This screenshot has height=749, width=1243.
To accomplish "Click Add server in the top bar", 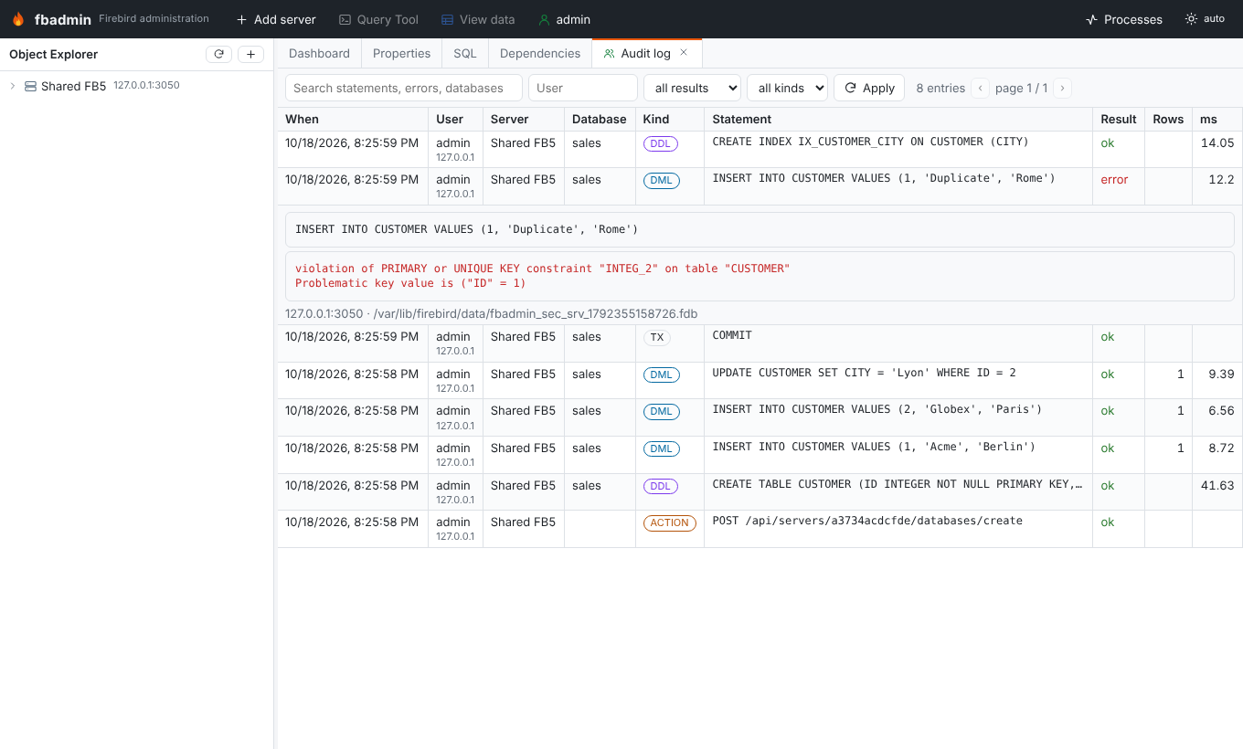I will point(276,19).
